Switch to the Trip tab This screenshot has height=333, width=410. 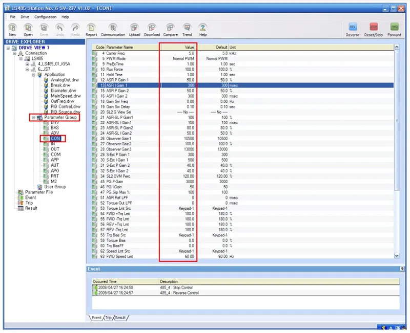point(108,318)
